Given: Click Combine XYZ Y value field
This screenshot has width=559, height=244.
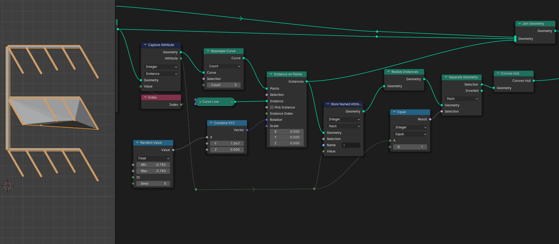Looking at the screenshot, I should 227,144.
